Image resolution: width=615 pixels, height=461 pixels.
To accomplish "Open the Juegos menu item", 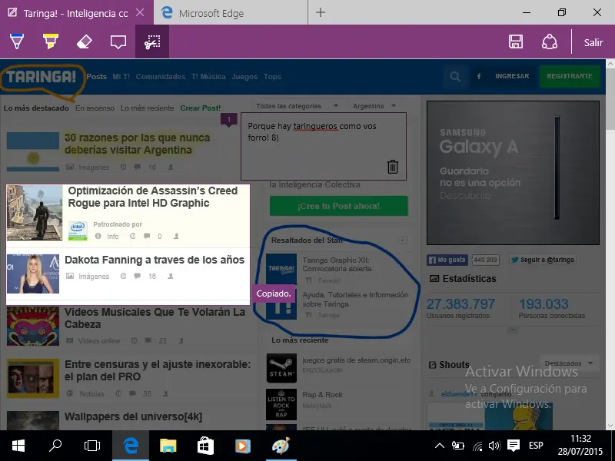I will [244, 76].
